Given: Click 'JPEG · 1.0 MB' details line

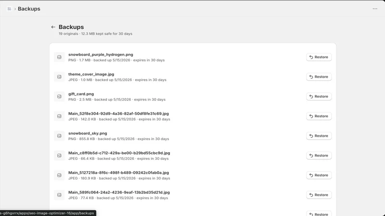Looking at the screenshot, I should (x=117, y=80).
